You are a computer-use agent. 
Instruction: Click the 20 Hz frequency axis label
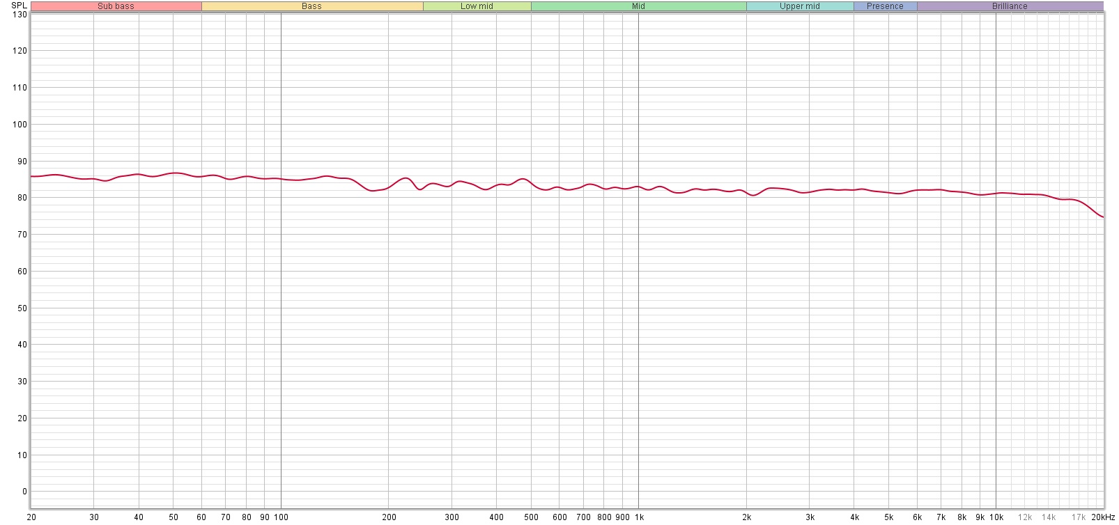[31, 517]
